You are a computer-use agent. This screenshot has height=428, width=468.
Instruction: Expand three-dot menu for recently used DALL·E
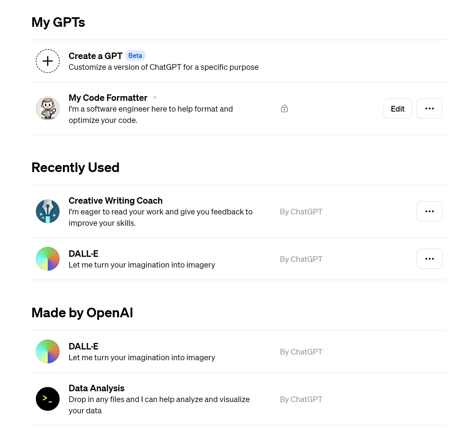429,259
